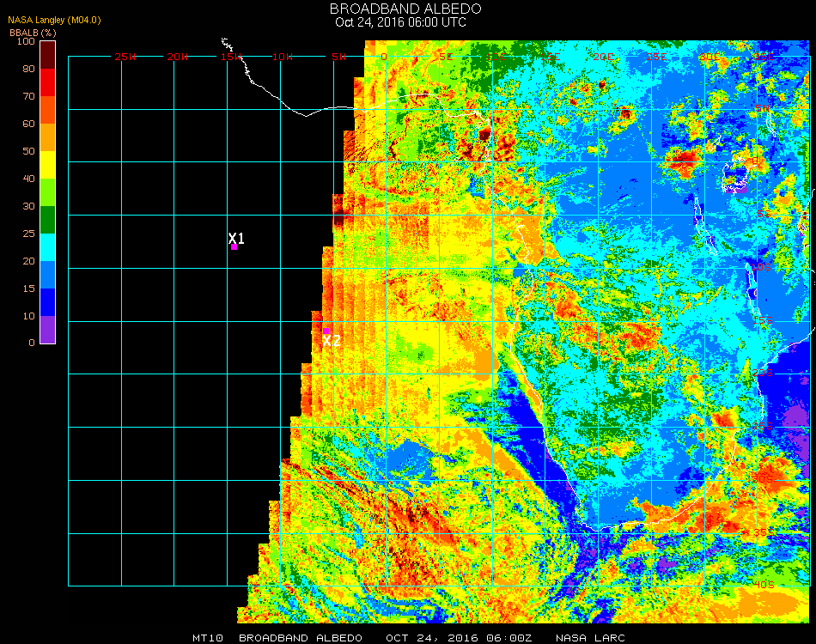Click the BBALB (%) colorbar heading
The height and width of the screenshot is (644, 816).
(33, 32)
